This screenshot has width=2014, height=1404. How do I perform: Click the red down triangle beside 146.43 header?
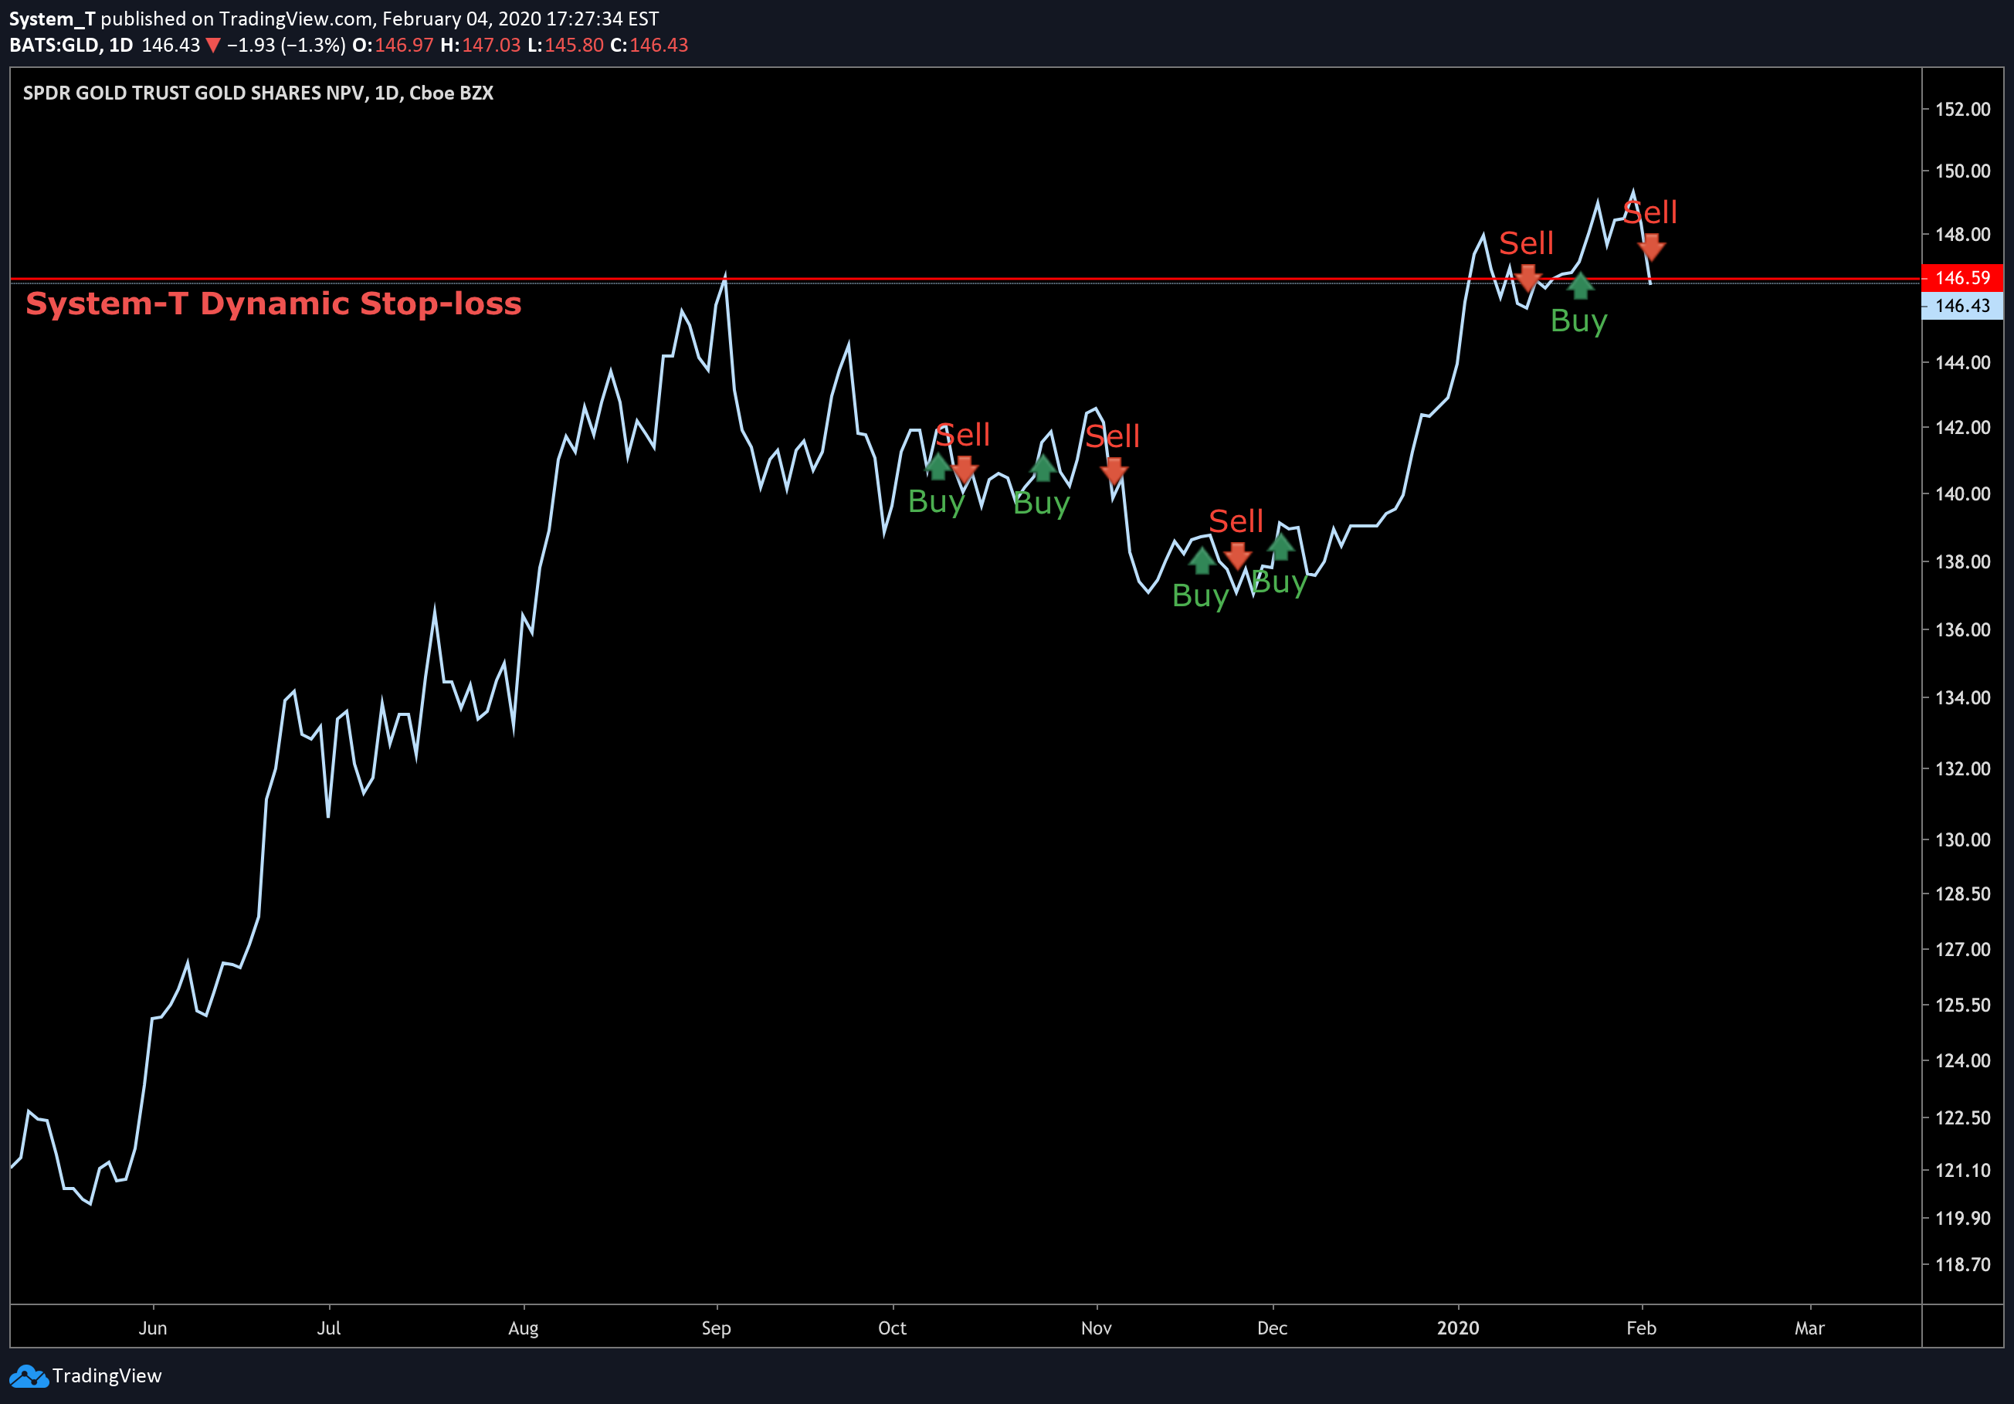click(212, 46)
